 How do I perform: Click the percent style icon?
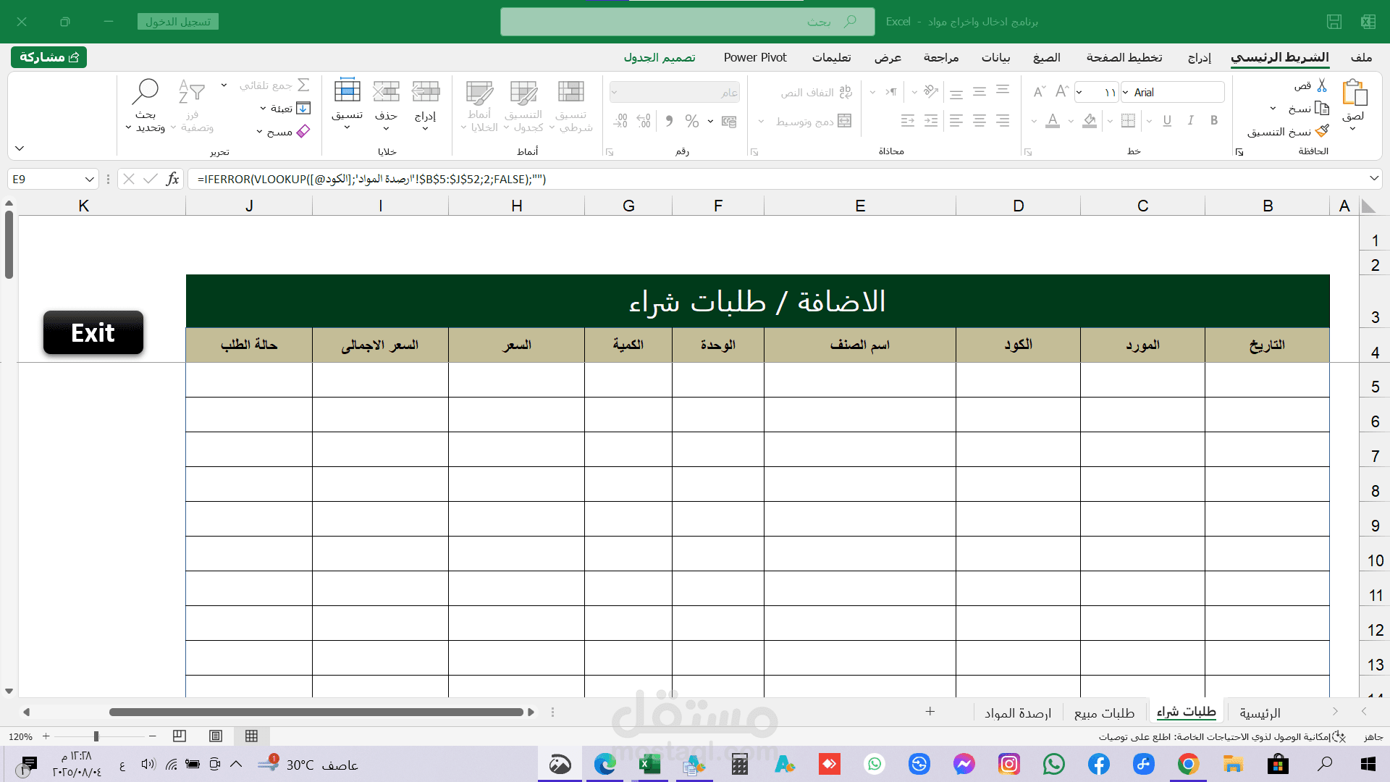pyautogui.click(x=692, y=121)
